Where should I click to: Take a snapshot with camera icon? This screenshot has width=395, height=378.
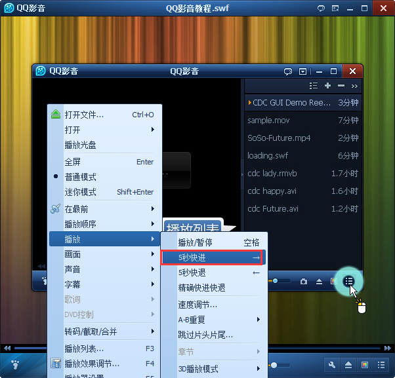click(x=304, y=282)
